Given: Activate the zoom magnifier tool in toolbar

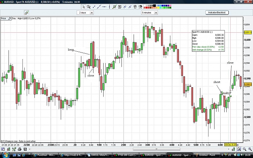Looking at the screenshot, I should (x=89, y=7).
